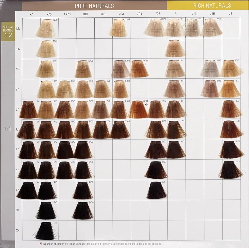This screenshot has height=248, width=249.
Task: Pick the 8/07 hair swatch
Action: point(157,110)
